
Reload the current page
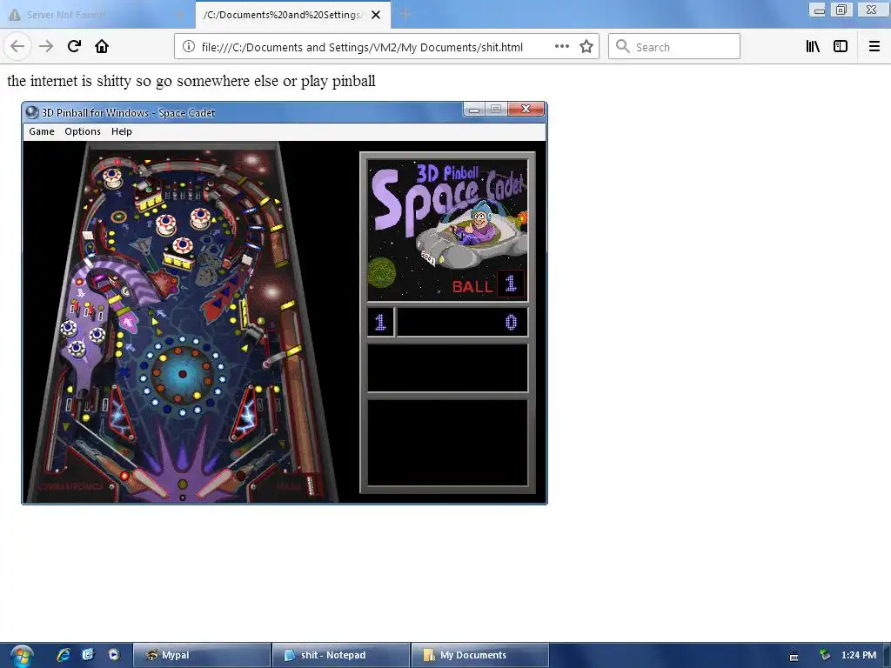pos(74,47)
